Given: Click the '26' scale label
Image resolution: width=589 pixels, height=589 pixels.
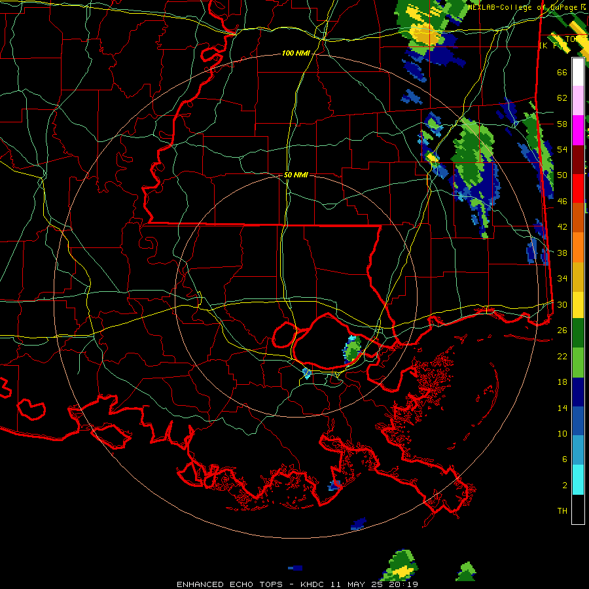Looking at the screenshot, I should coord(562,330).
